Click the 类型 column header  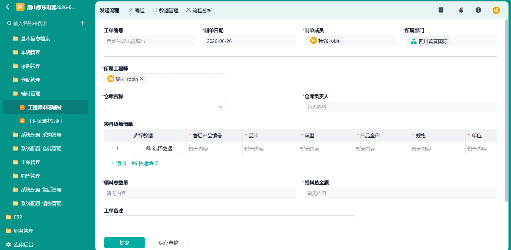326,135
